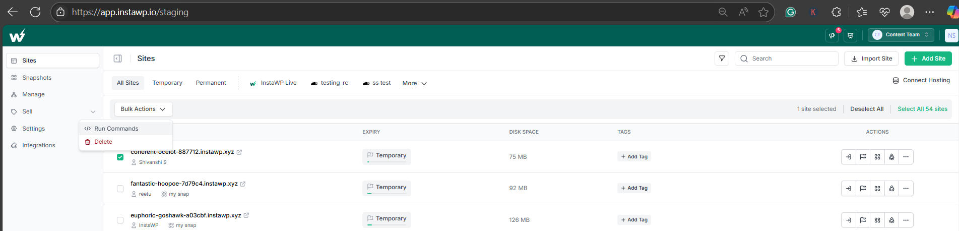Choose Delete from bulk menu

(x=126, y=142)
